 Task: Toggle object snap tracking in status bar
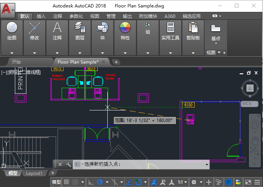point(129,182)
